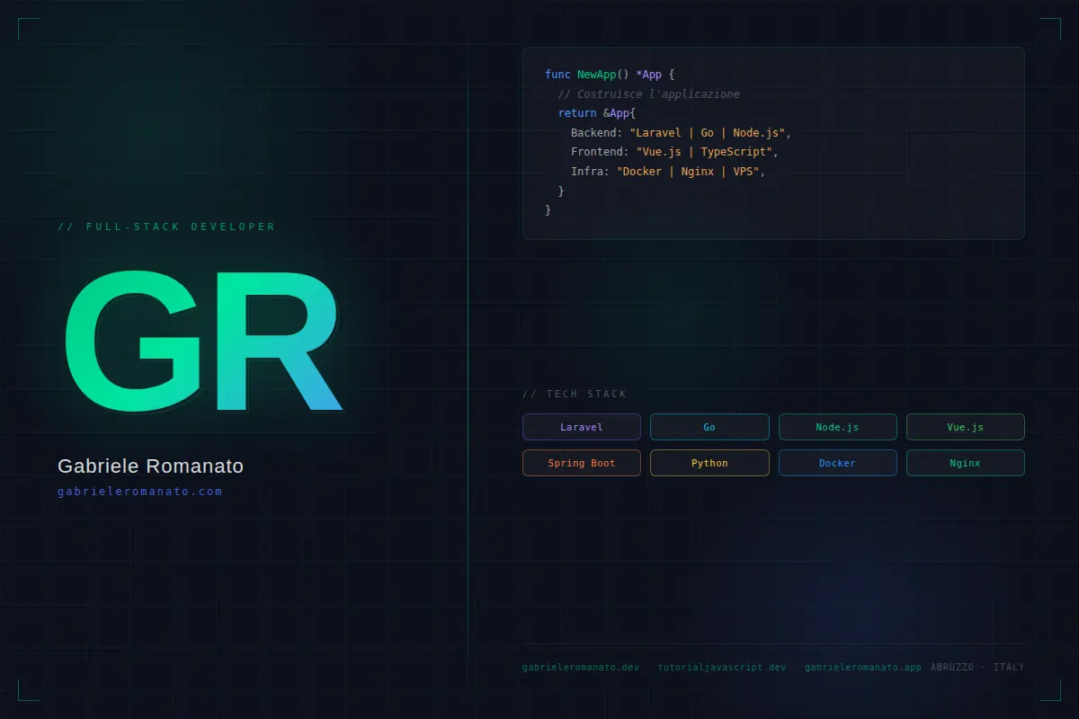Click the large GR logo
1079x719 pixels.
202,341
